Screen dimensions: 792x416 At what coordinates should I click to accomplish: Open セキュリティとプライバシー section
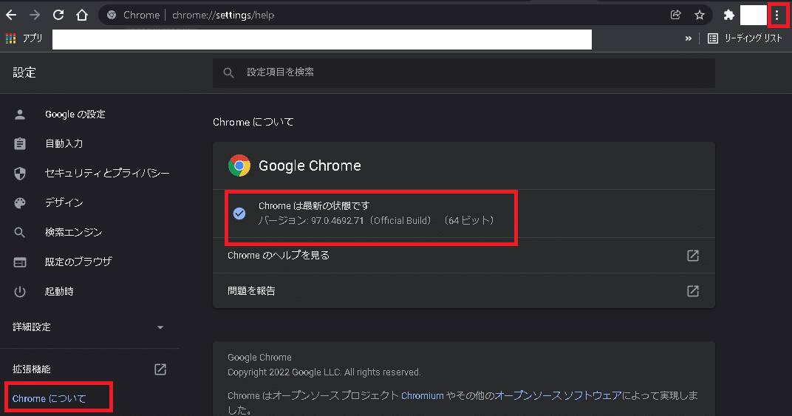pyautogui.click(x=107, y=174)
